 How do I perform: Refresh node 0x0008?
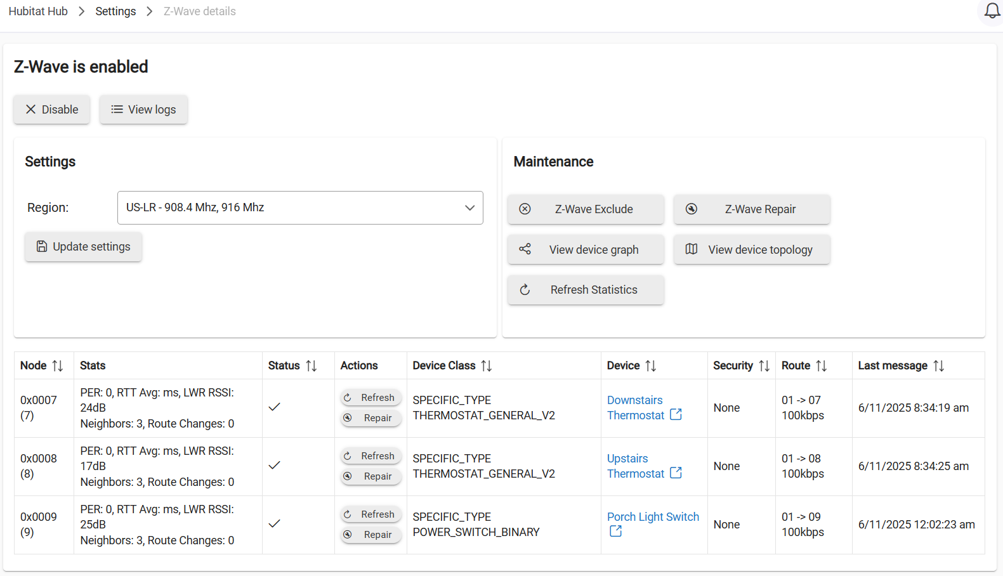point(370,456)
